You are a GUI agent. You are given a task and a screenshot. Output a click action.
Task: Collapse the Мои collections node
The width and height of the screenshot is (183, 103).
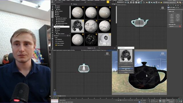tap(55, 37)
